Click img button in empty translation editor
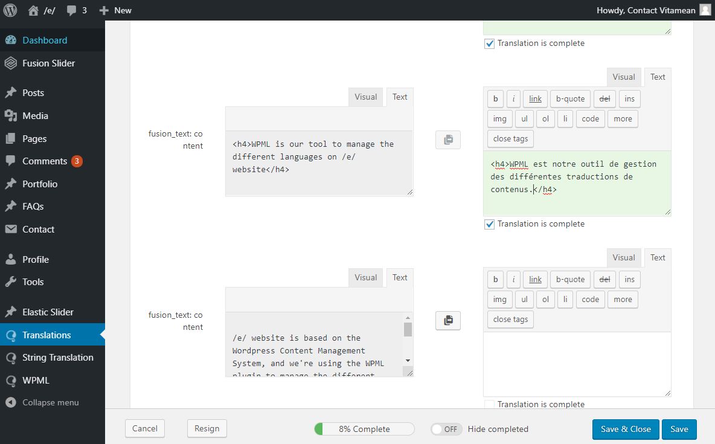Screen dimensions: 715x444 click(x=500, y=300)
